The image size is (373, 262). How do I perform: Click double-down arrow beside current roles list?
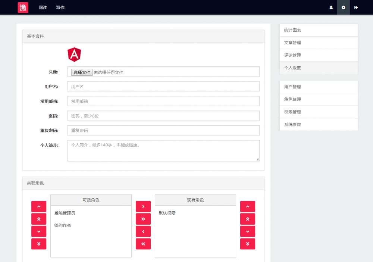pyautogui.click(x=248, y=244)
